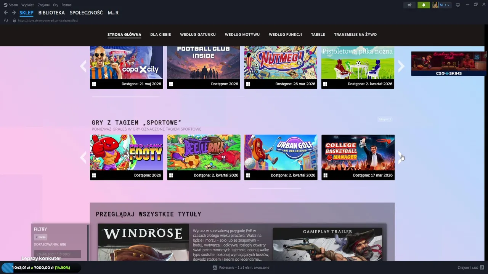Image resolution: width=488 pixels, height=274 pixels.
Task: Open the Steam logo menu
Action: pyautogui.click(x=5, y=5)
